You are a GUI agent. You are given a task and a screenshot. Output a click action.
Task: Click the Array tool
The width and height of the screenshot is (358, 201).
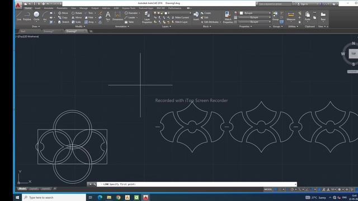click(x=89, y=22)
